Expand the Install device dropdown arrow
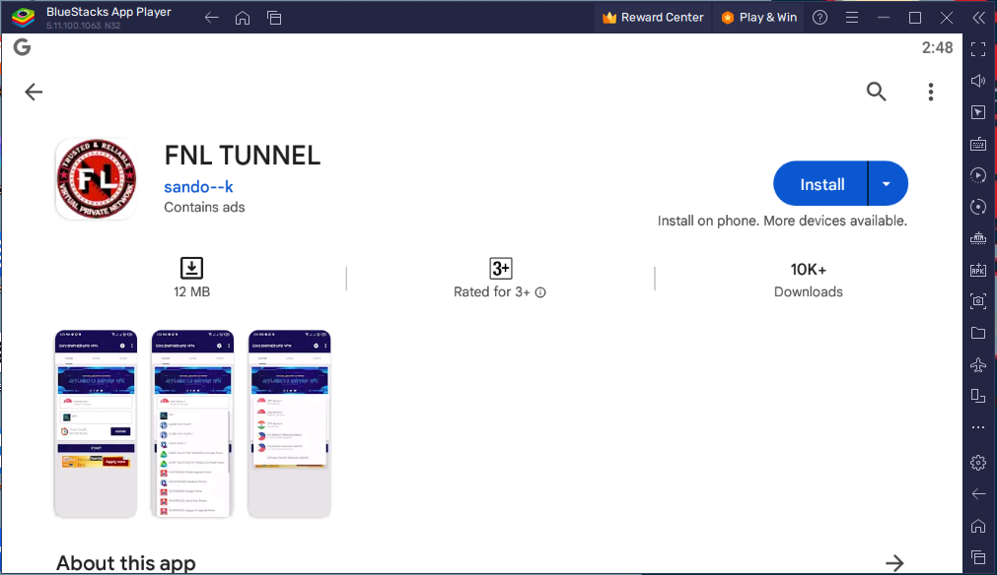 (888, 184)
